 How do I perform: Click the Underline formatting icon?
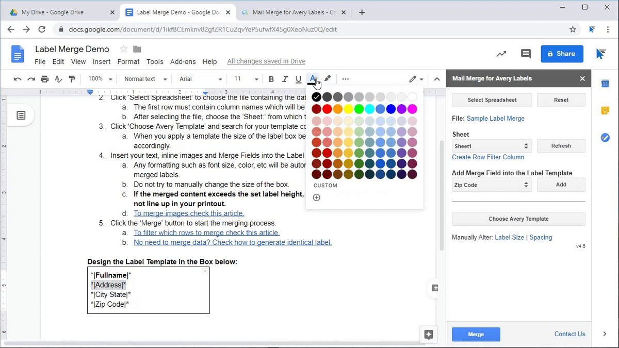pyautogui.click(x=299, y=78)
